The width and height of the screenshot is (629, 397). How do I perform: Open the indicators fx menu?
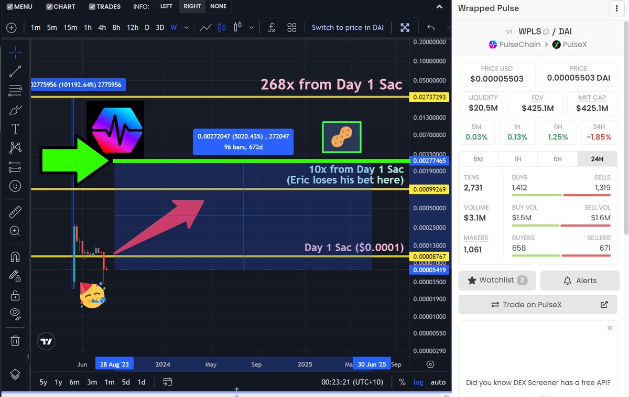tap(272, 28)
